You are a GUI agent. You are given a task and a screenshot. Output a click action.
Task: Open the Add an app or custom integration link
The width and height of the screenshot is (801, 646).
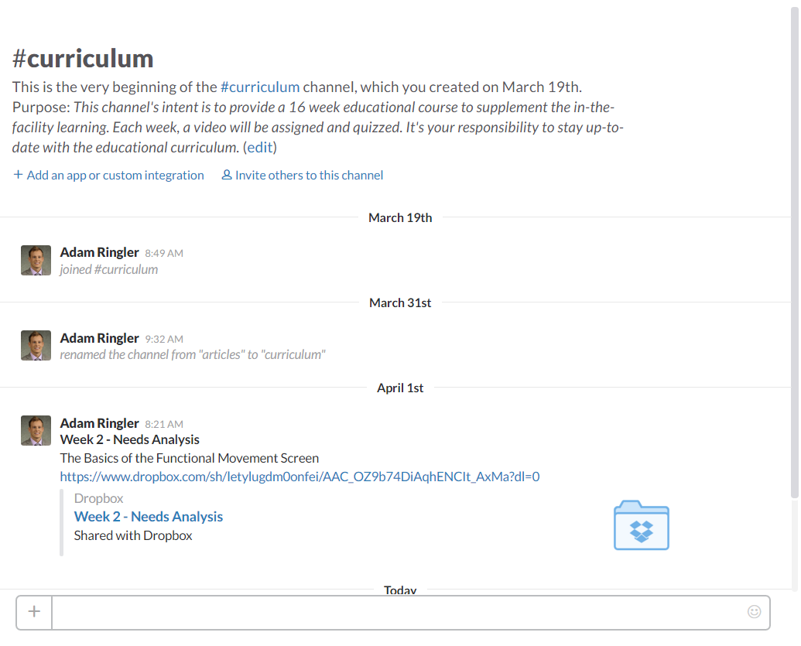115,174
